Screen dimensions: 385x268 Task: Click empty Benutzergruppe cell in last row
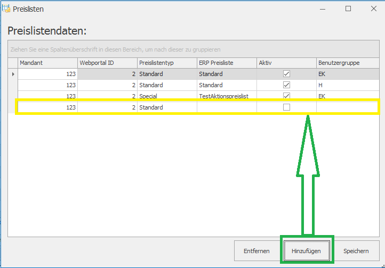[x=347, y=107]
